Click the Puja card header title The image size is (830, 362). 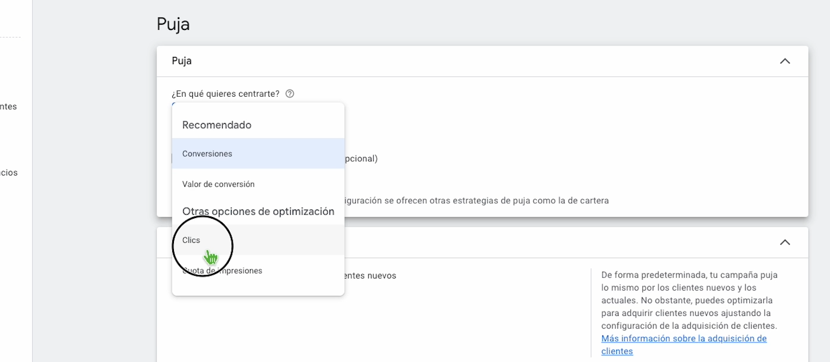click(x=182, y=61)
